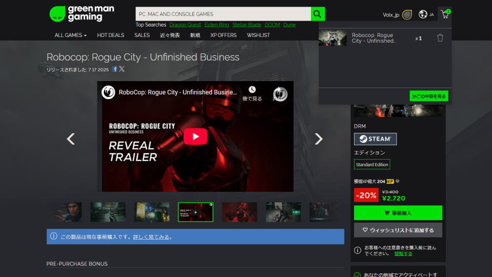Click the Stellar Blade top search link

pos(247,25)
